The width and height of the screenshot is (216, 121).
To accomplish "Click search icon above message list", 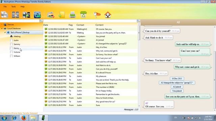I will pyautogui.click(x=138, y=21).
